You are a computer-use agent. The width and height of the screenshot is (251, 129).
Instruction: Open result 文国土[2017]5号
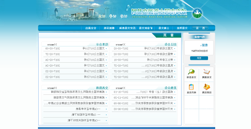click(94, 77)
